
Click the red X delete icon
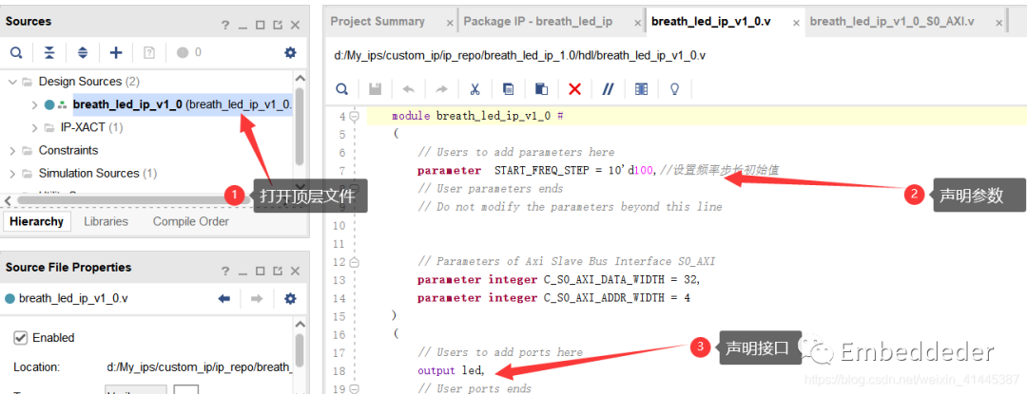(574, 89)
